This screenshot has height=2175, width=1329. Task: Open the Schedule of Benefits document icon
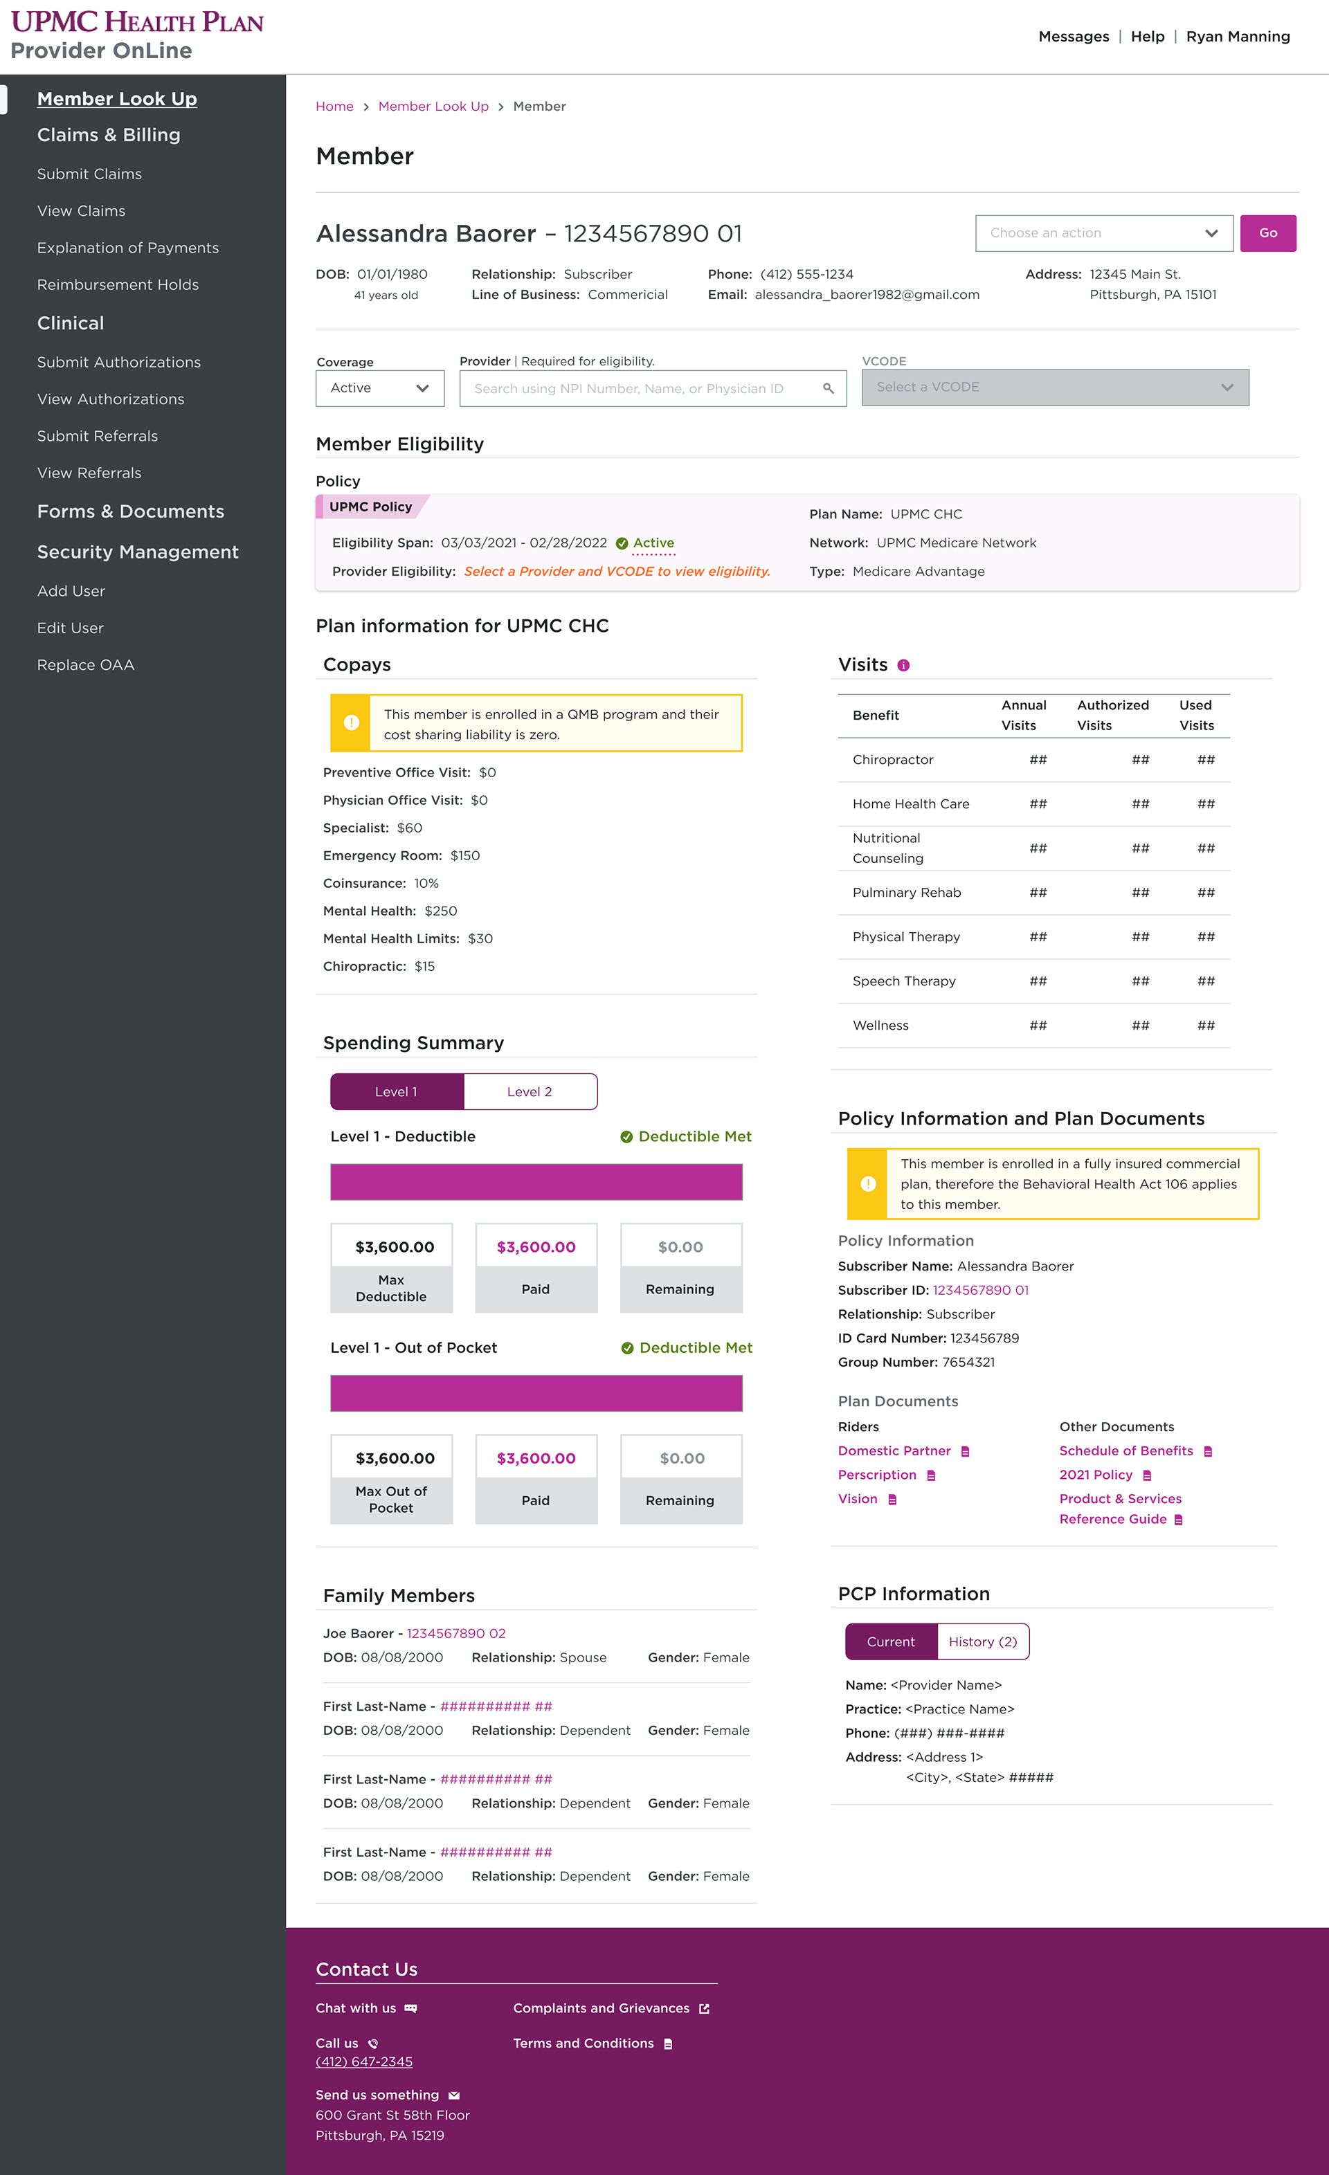pyautogui.click(x=1207, y=1450)
